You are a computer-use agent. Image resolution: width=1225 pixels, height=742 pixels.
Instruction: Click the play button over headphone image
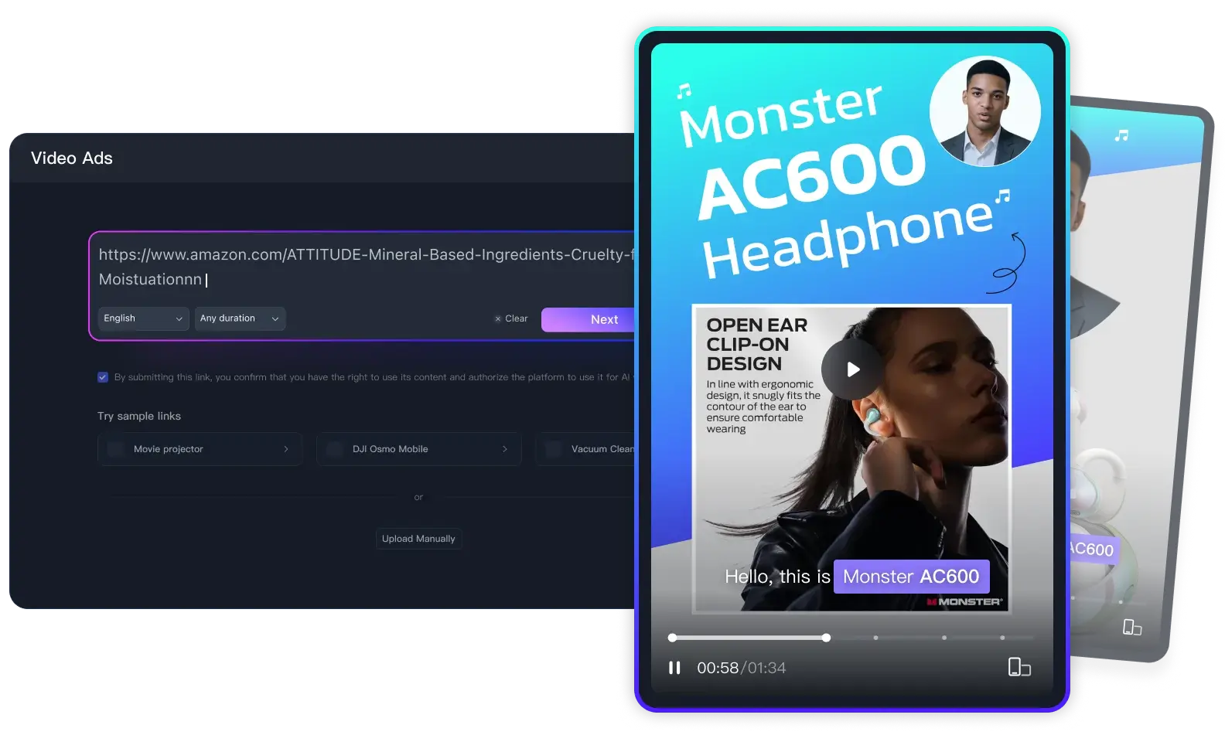tap(852, 369)
